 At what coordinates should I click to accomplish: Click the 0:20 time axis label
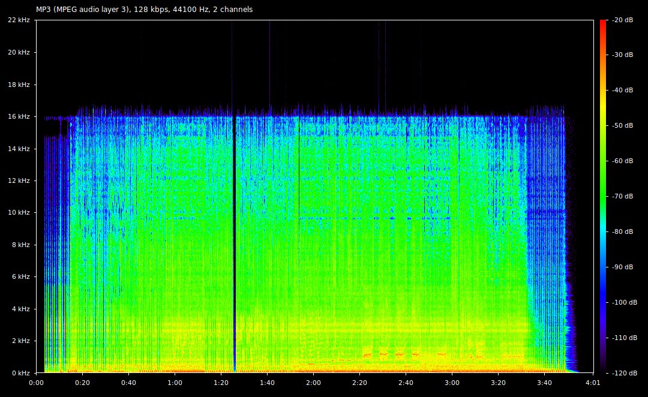(x=83, y=383)
